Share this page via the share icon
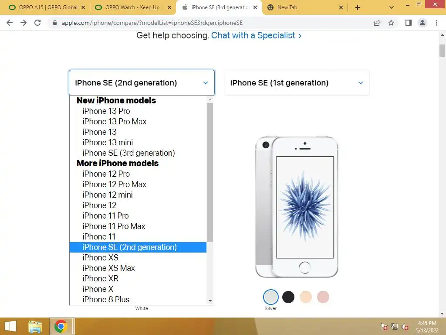 (377, 23)
